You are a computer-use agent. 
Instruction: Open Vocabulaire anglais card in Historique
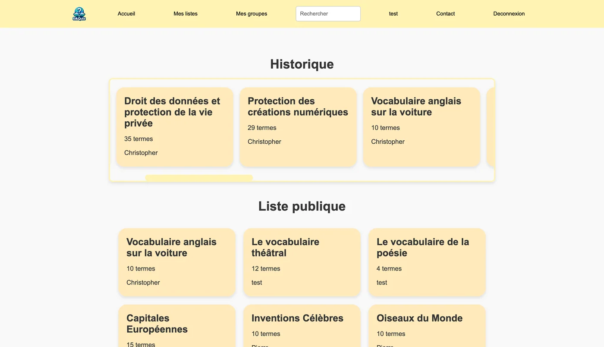(x=422, y=127)
